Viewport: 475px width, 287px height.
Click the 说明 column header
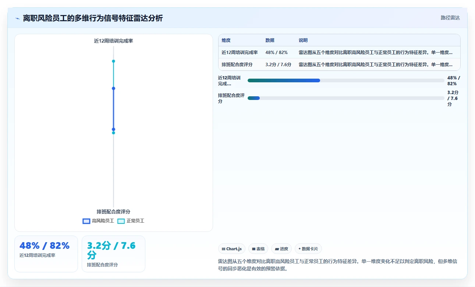click(x=303, y=40)
